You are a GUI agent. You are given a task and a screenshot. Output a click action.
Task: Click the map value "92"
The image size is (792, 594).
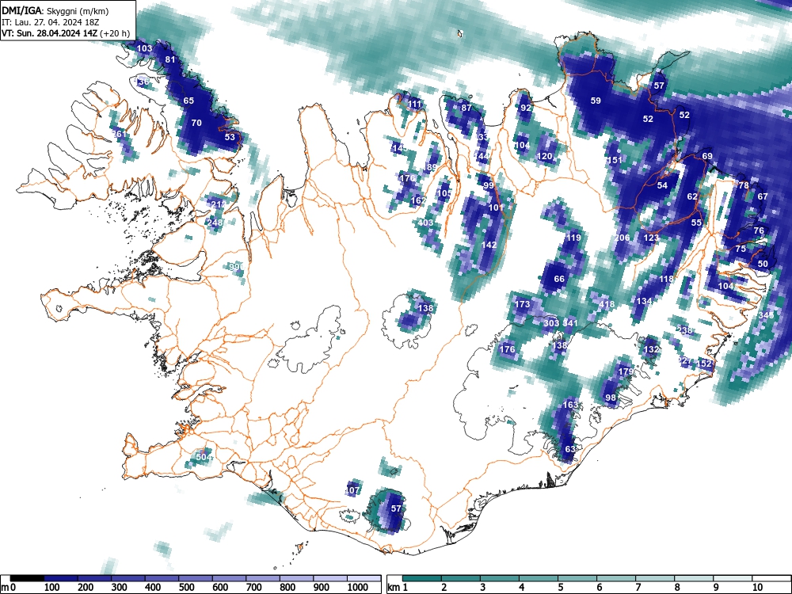(527, 108)
